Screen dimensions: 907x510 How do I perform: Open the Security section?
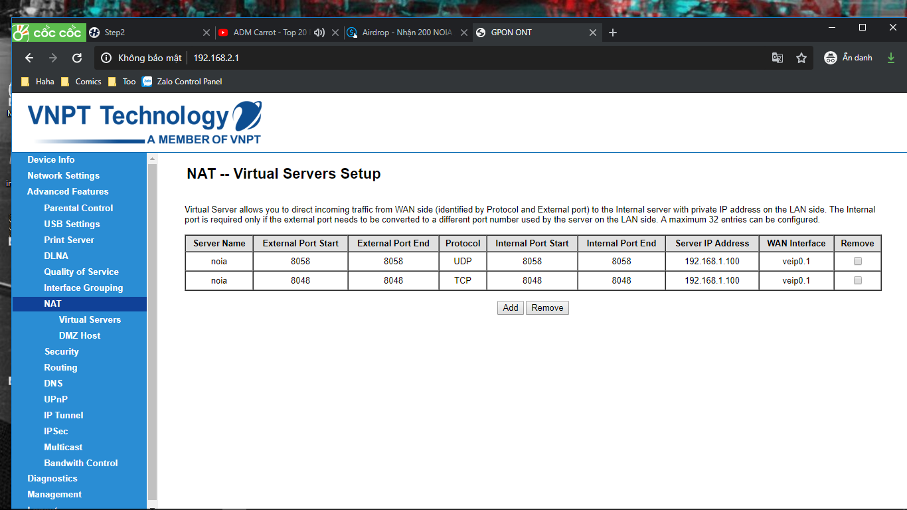pyautogui.click(x=62, y=351)
